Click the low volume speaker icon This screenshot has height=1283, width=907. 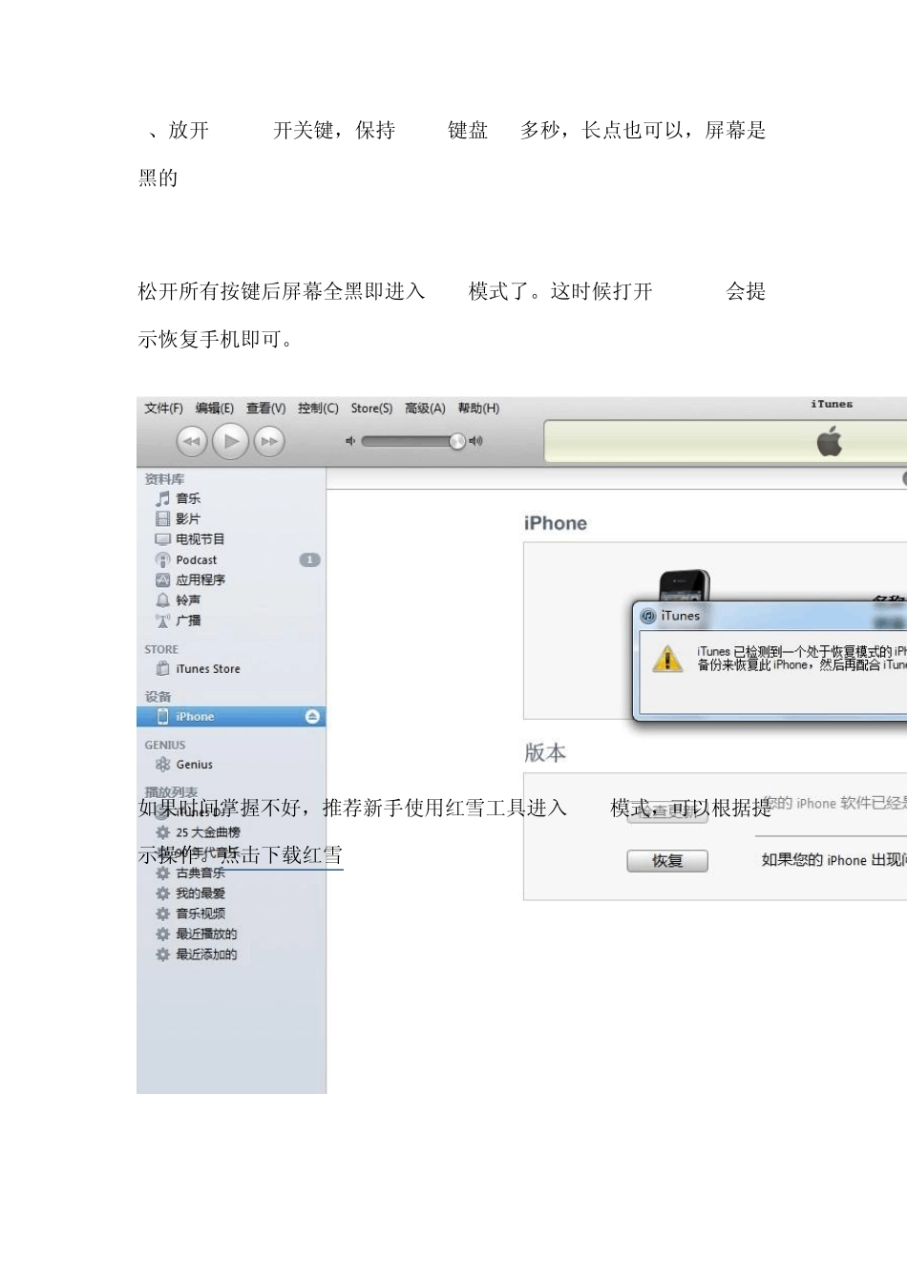350,441
